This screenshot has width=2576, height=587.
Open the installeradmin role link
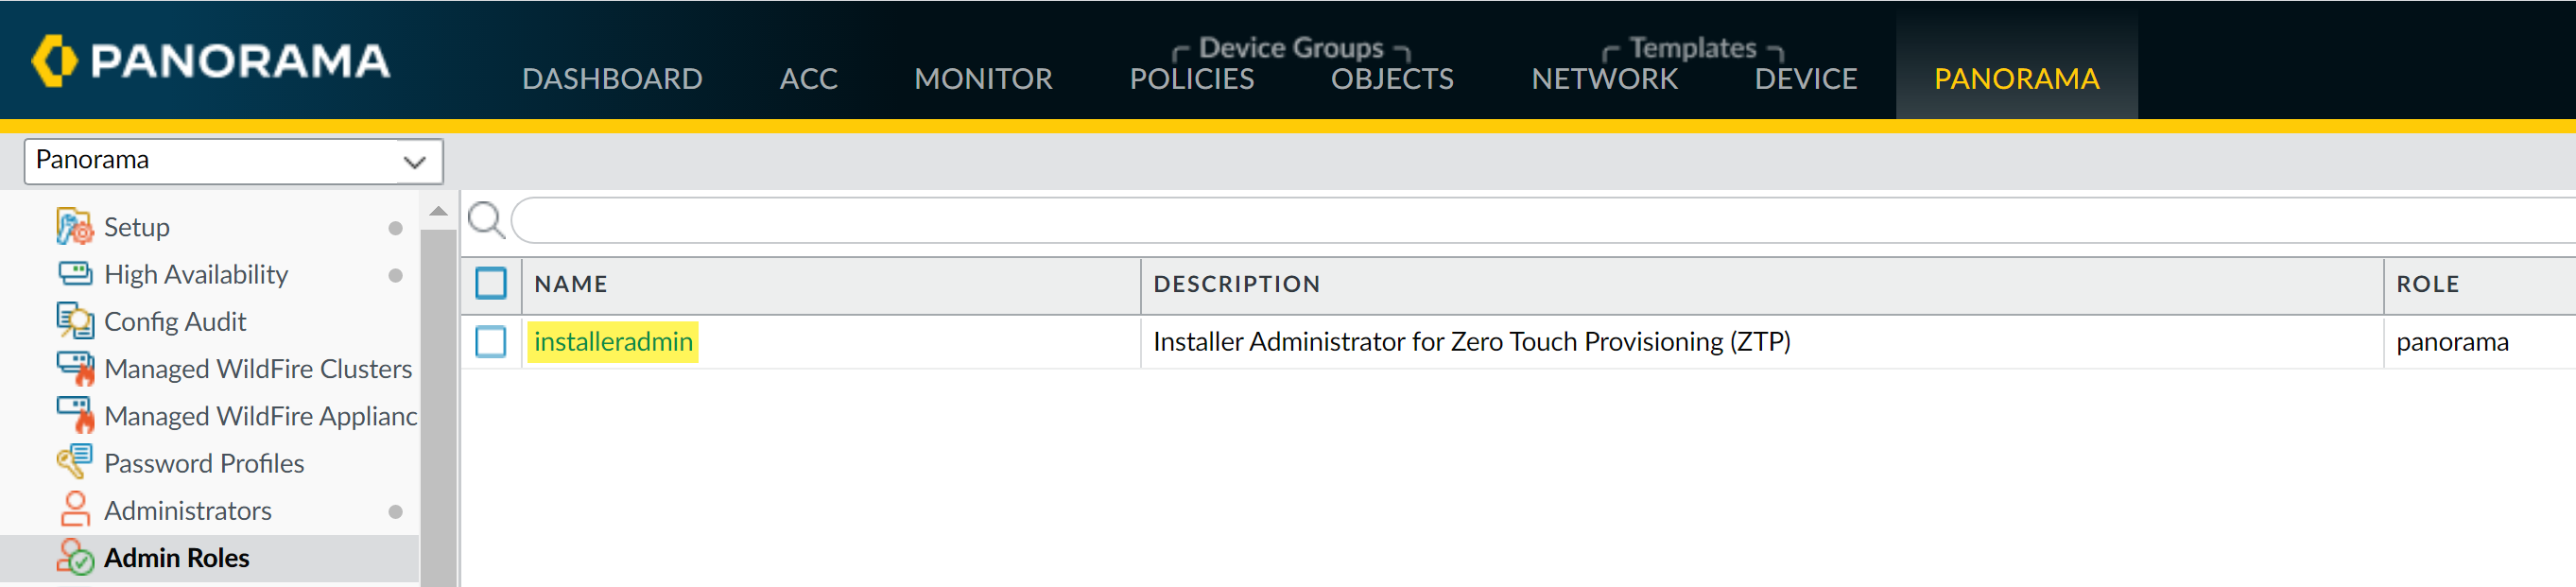click(x=613, y=342)
